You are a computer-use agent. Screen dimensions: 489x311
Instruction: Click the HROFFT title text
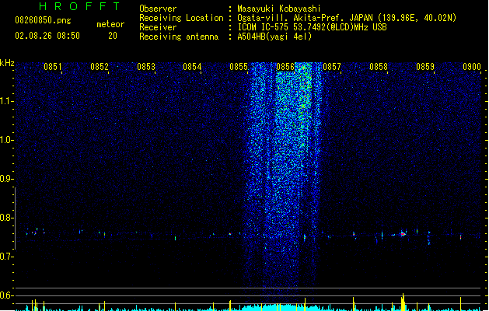coord(80,6)
